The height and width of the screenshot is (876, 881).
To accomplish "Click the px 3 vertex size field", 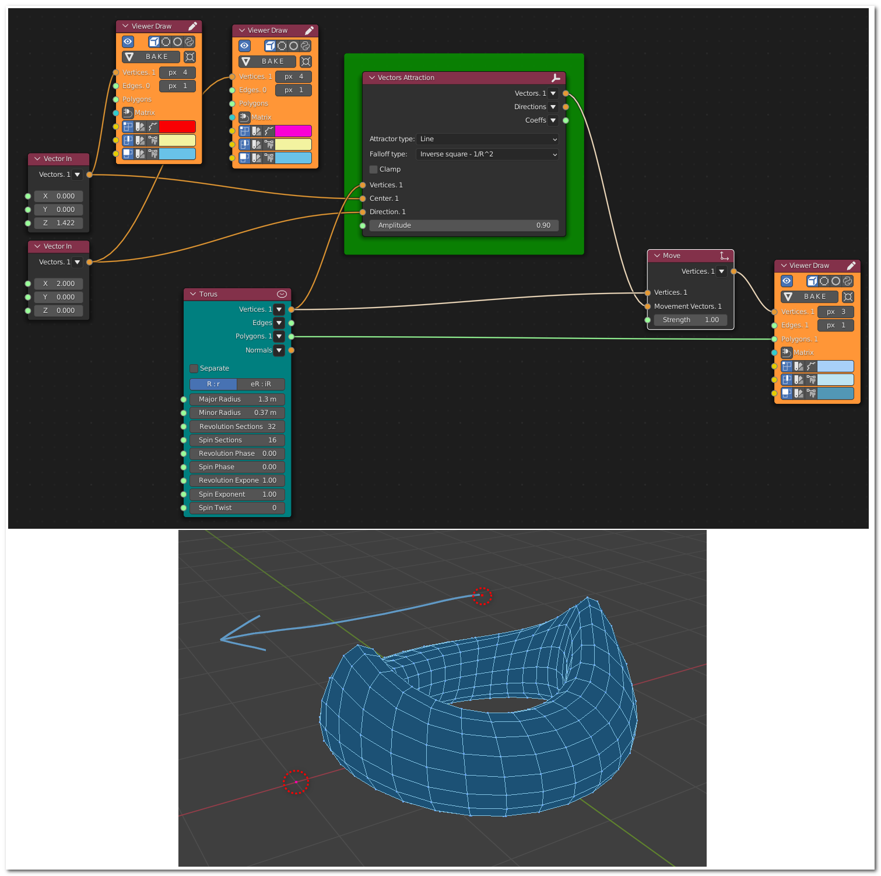I will click(836, 312).
